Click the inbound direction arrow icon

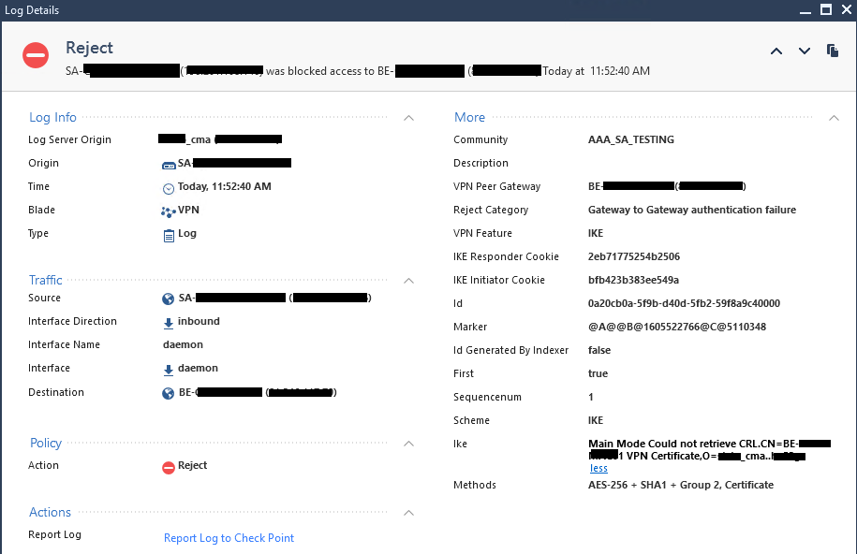click(x=169, y=322)
